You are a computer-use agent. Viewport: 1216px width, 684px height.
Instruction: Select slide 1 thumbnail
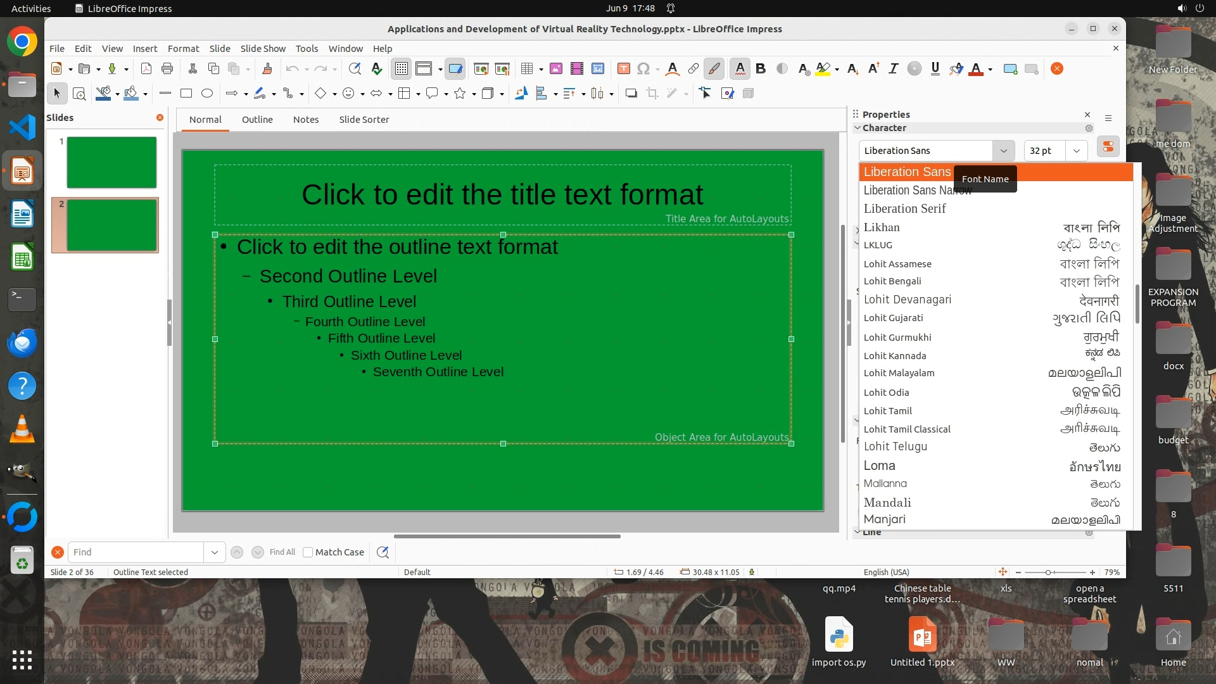click(111, 162)
